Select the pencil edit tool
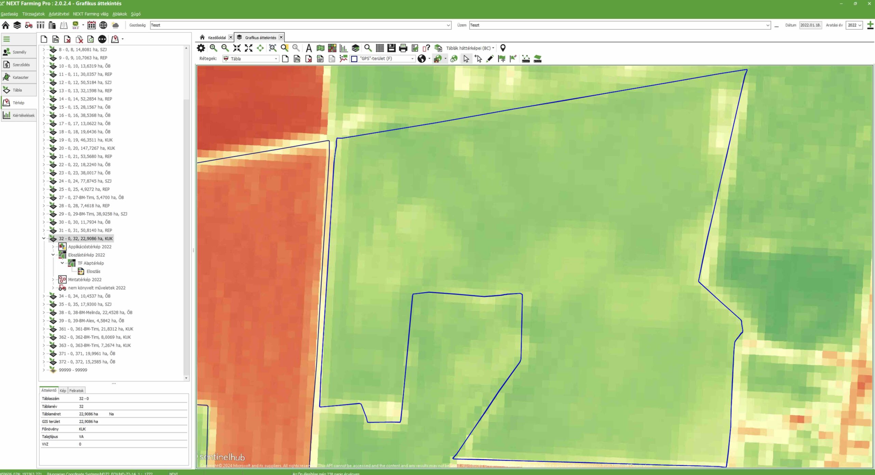875x475 pixels. (490, 59)
